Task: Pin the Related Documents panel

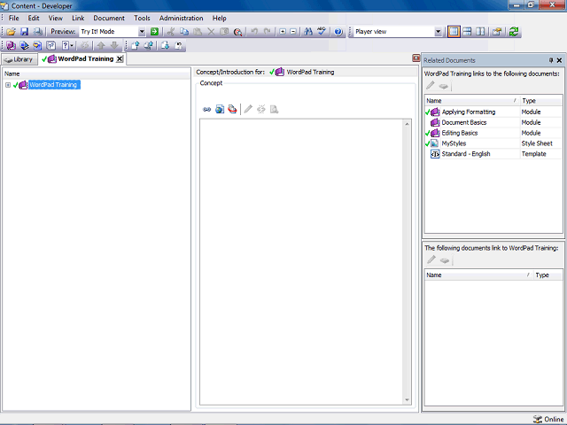Action: click(551, 60)
